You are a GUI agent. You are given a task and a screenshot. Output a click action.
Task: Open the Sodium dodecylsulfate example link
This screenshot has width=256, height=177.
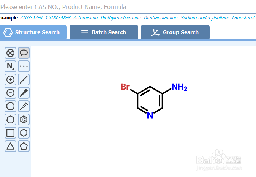[x=205, y=17]
